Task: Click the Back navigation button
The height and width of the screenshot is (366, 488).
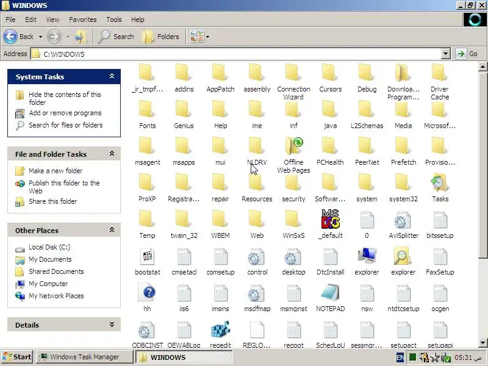Action: (x=19, y=37)
